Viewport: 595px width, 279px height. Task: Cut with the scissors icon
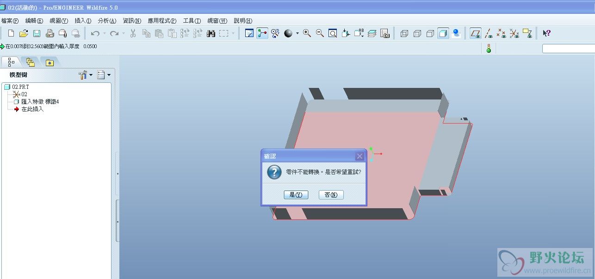133,33
